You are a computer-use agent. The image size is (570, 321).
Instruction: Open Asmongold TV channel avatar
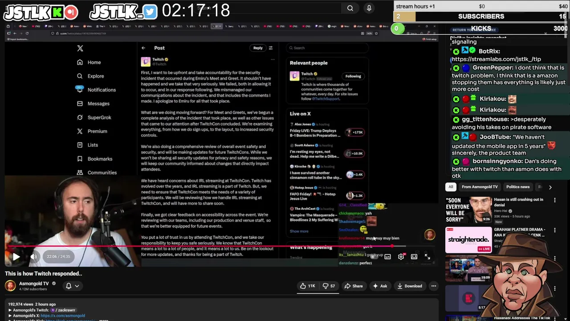(10, 286)
